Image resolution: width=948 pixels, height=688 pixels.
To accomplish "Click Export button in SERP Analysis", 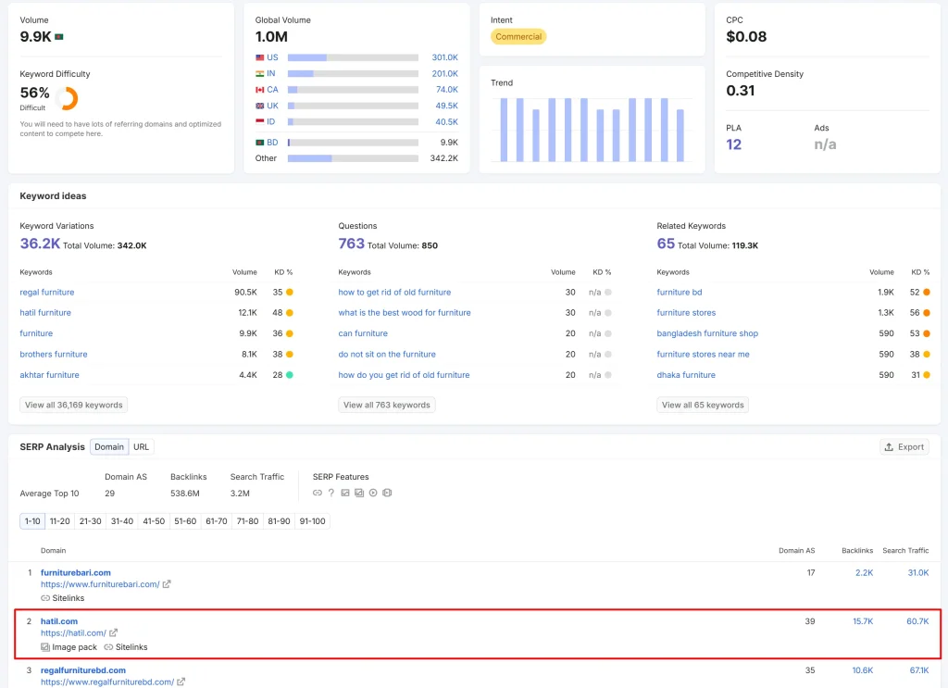I will pos(904,446).
